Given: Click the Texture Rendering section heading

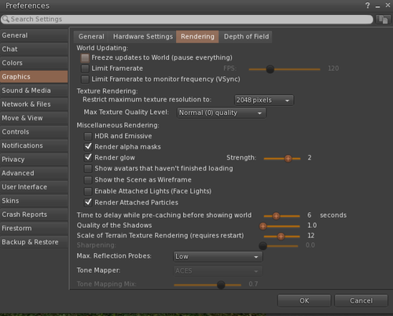Looking at the screenshot, I should 107,91.
